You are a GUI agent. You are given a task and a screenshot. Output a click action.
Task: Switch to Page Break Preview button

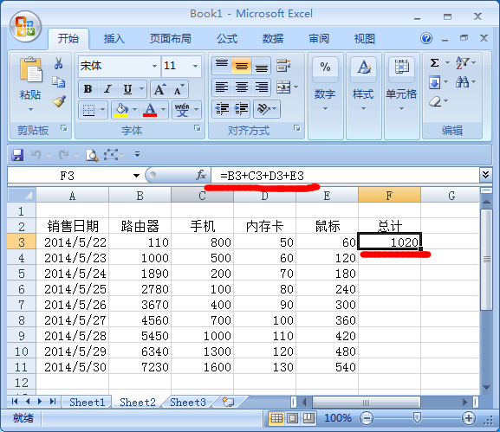click(x=308, y=418)
